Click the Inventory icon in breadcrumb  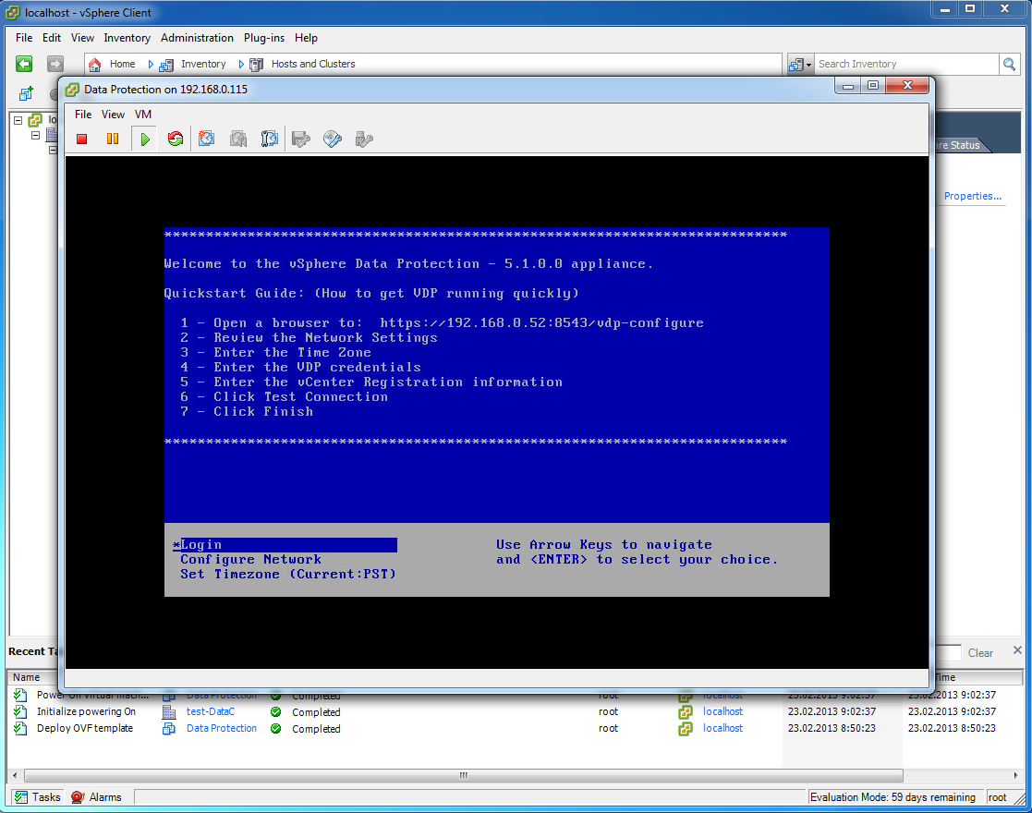pos(166,65)
